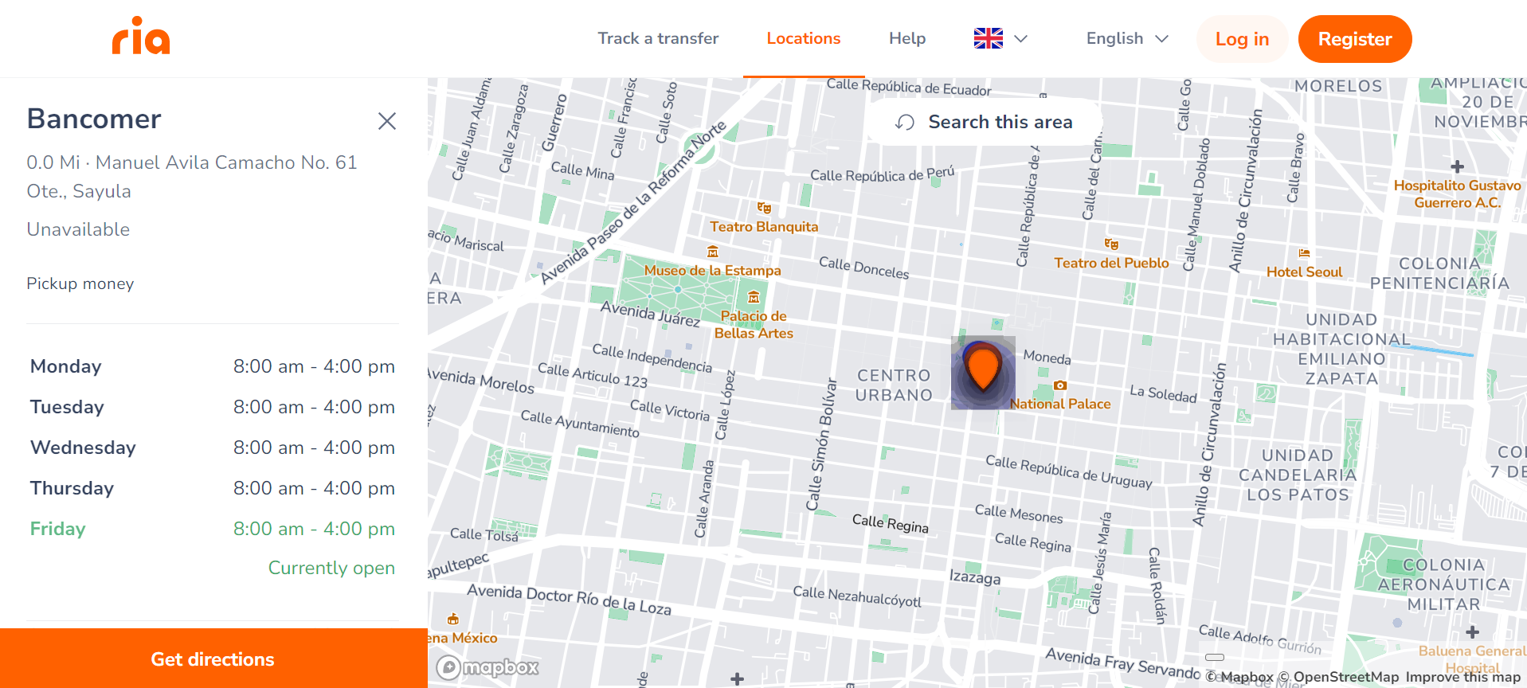The image size is (1527, 688).
Task: Expand the country flag dropdown chevron
Action: pos(1021,38)
